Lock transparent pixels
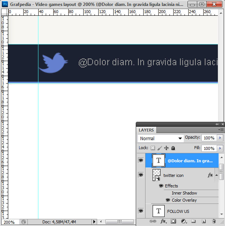The width and height of the screenshot is (225, 226). (x=153, y=148)
